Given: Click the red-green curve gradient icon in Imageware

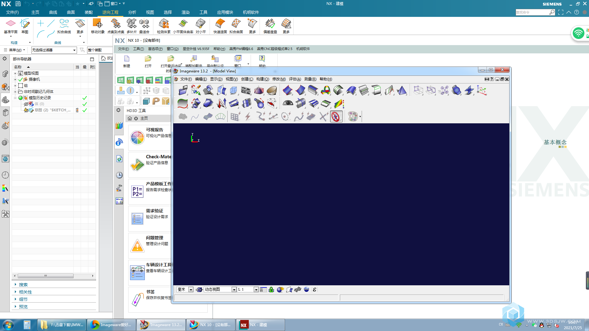Looking at the screenshot, I should click(x=183, y=103).
